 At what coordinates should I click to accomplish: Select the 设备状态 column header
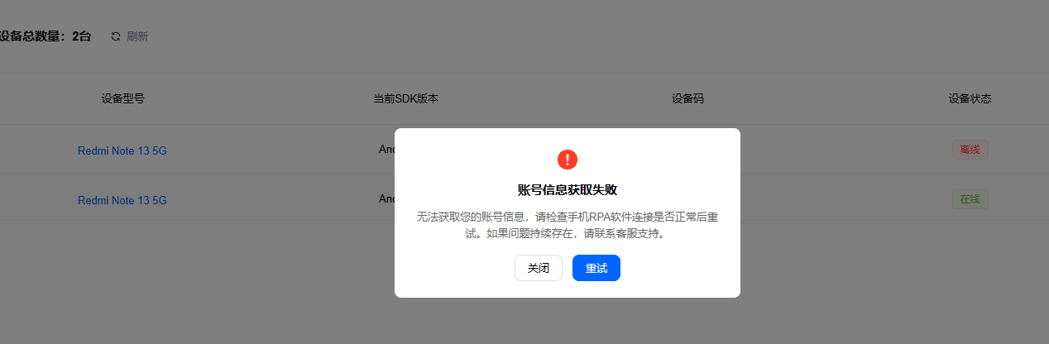pos(970,98)
